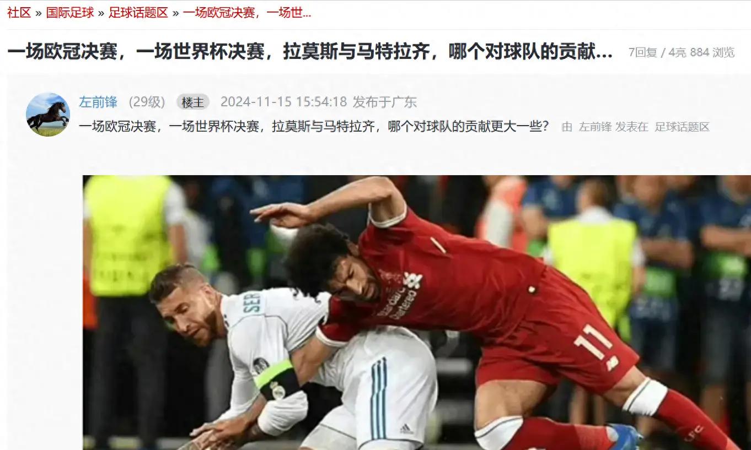Viewport: 751px width, 450px height.
Task: Click the » separator right after 社区
Action: (39, 13)
